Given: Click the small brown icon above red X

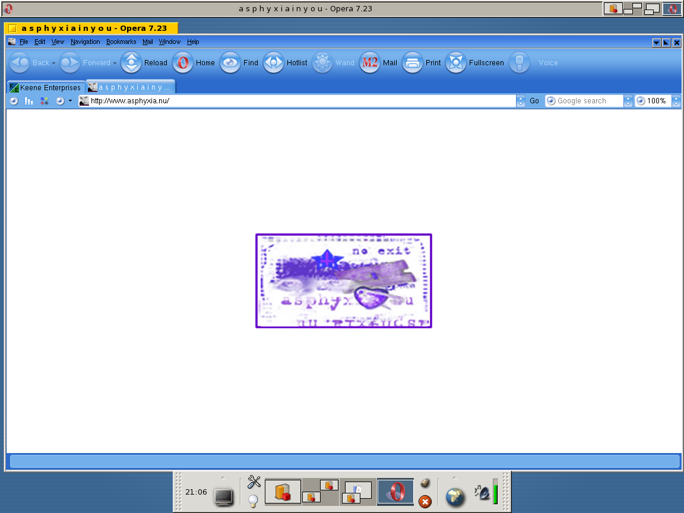Looking at the screenshot, I should 425,483.
